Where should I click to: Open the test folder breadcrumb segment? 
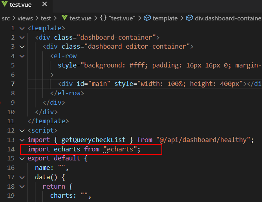[x=46, y=18]
